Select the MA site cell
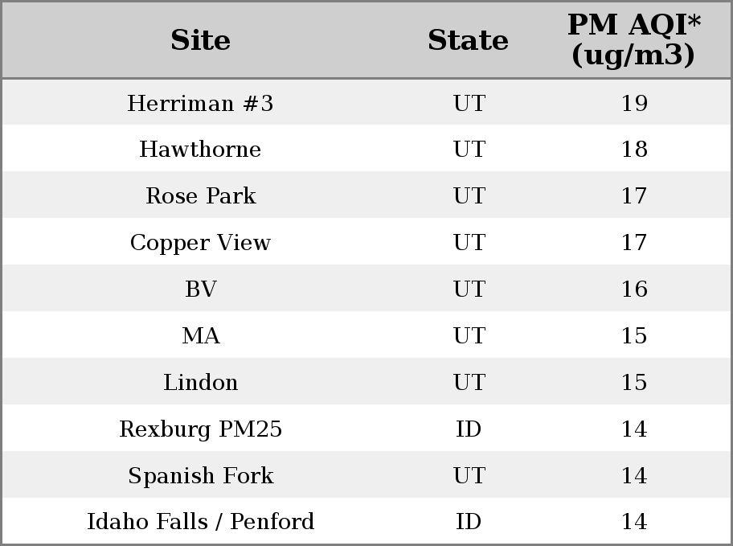The height and width of the screenshot is (546, 733). click(200, 335)
